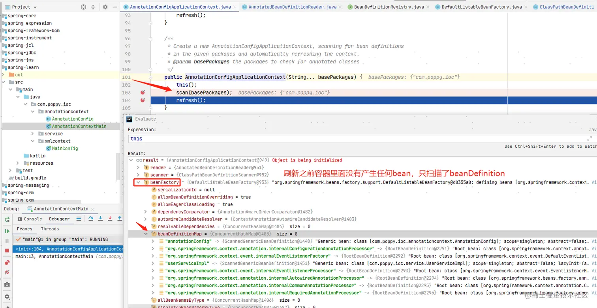Select the Debugger tab
The image size is (597, 308).
(x=59, y=219)
